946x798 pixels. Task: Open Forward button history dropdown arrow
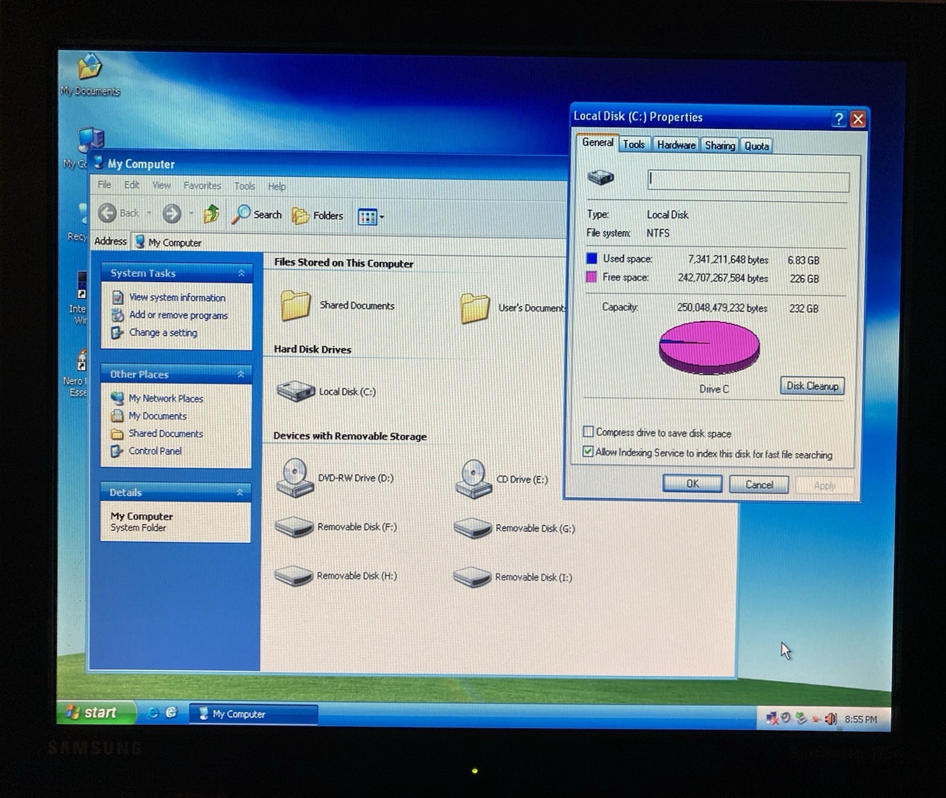191,213
